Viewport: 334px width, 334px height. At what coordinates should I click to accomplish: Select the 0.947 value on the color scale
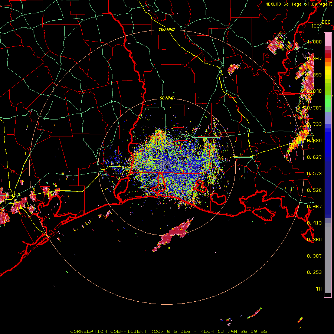[x=314, y=58]
